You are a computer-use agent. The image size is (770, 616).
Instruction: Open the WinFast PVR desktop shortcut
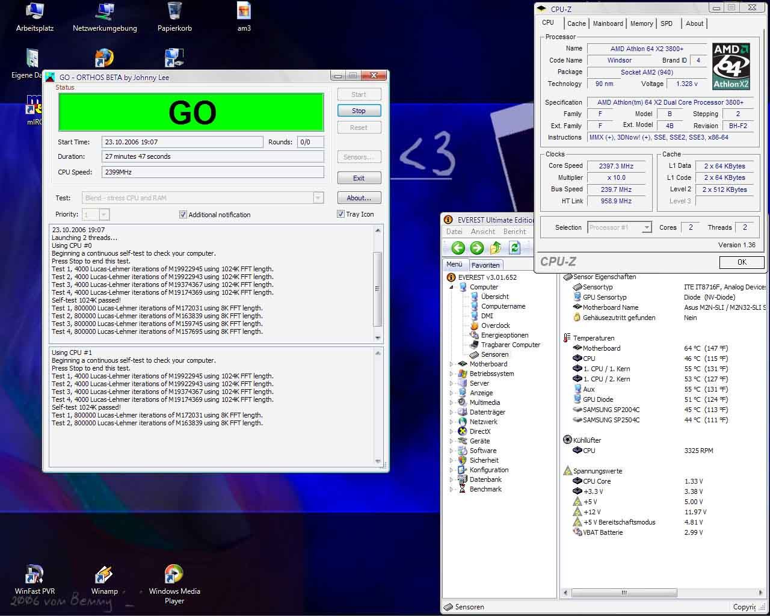click(x=35, y=580)
